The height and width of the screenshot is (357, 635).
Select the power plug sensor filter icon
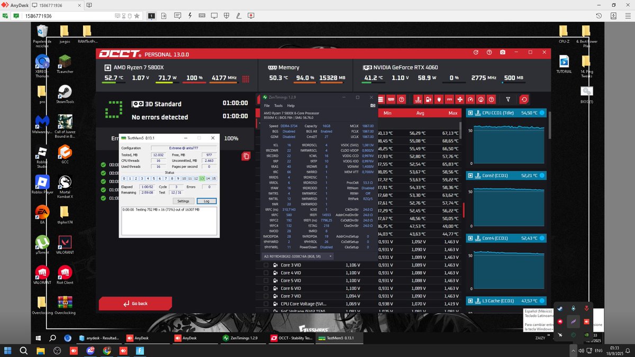tap(438, 99)
